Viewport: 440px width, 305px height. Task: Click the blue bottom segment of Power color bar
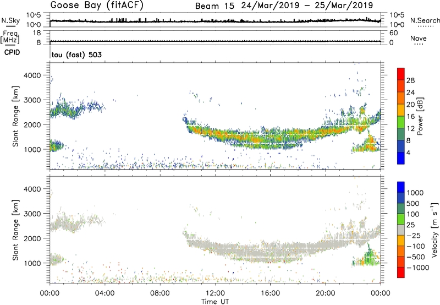(401, 158)
